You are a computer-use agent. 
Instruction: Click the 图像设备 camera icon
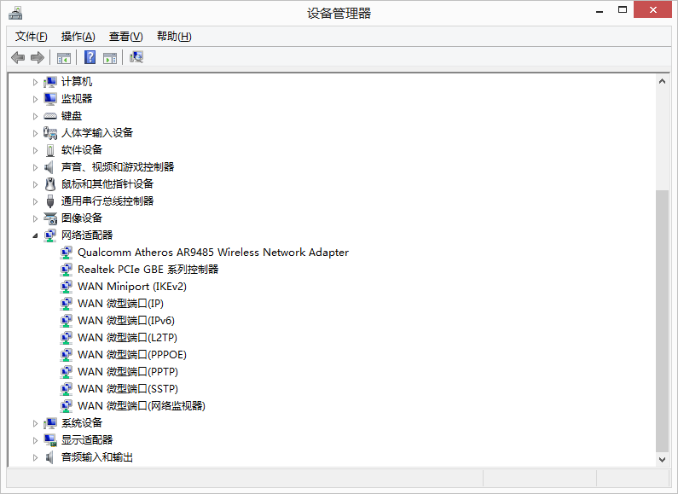click(x=50, y=218)
